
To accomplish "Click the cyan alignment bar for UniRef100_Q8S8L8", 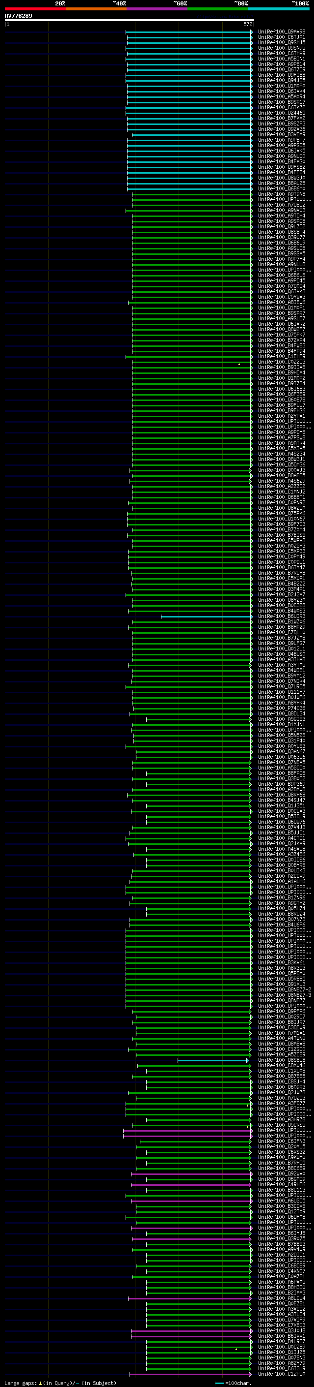I will point(213,1061).
